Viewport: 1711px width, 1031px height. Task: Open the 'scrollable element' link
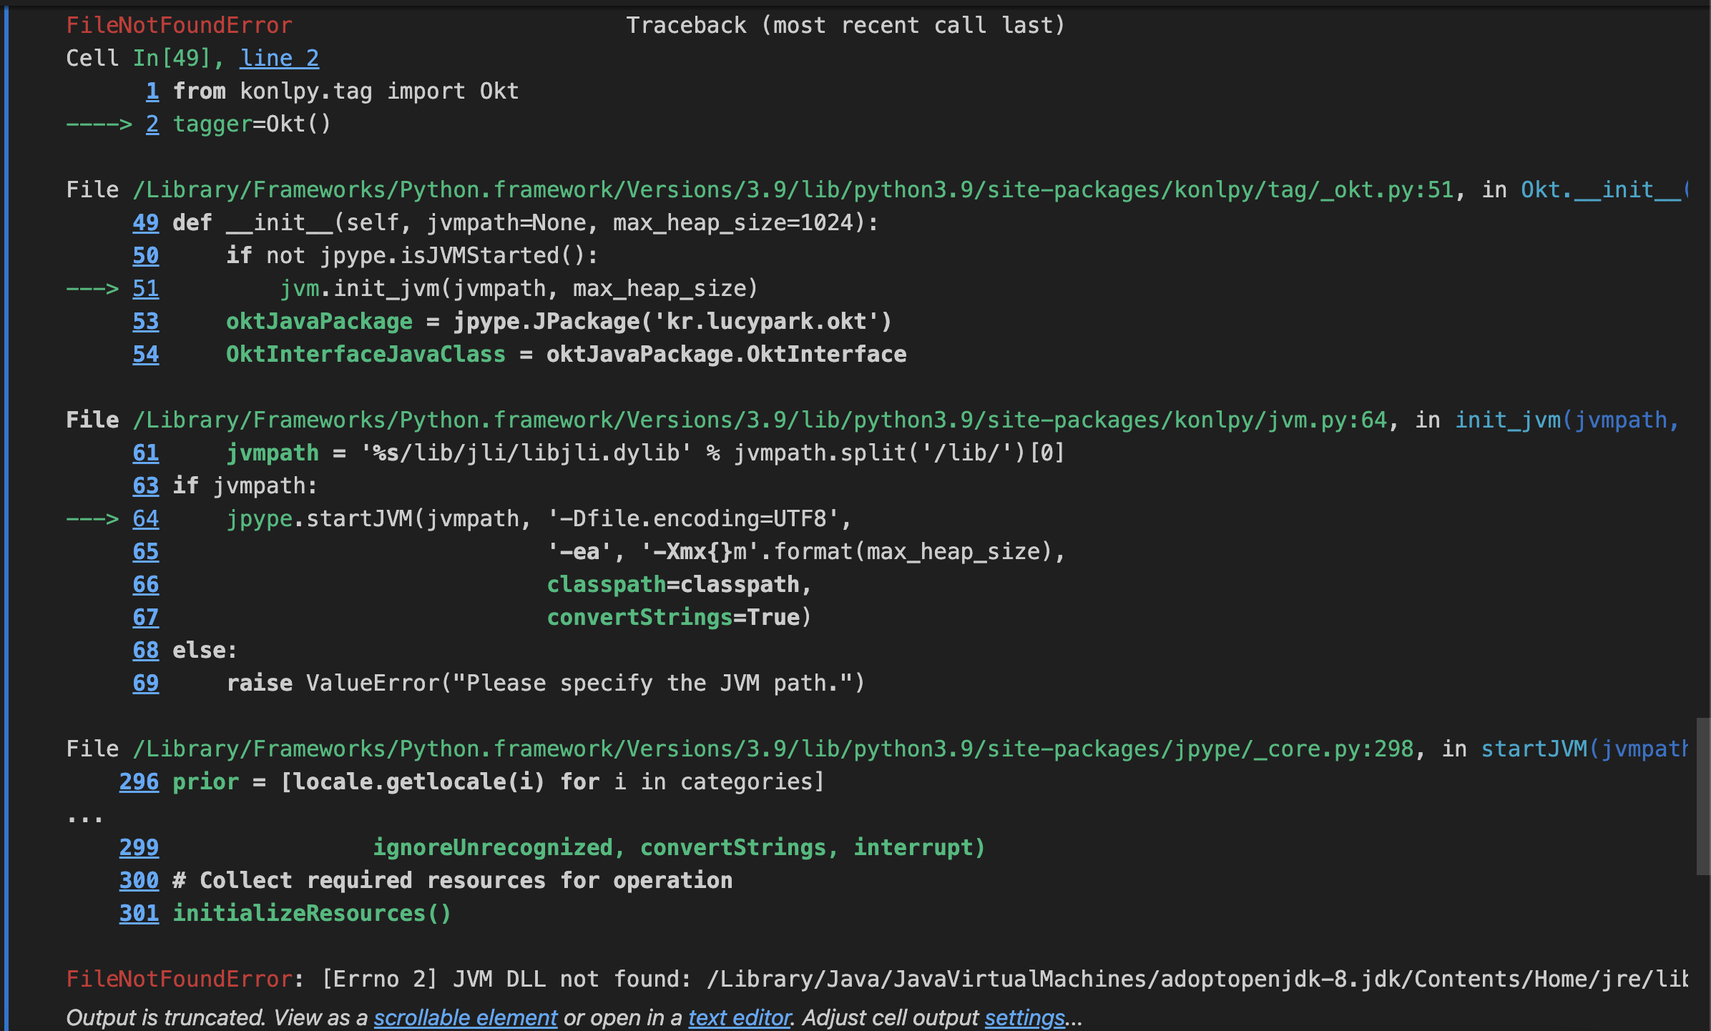[465, 1017]
